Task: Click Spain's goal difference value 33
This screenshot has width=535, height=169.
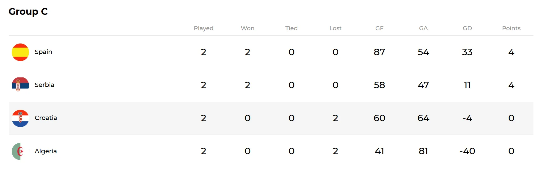Action: 467,52
